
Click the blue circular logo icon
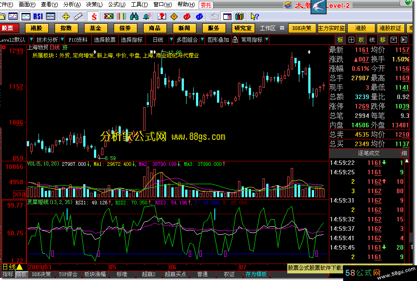pos(200,17)
